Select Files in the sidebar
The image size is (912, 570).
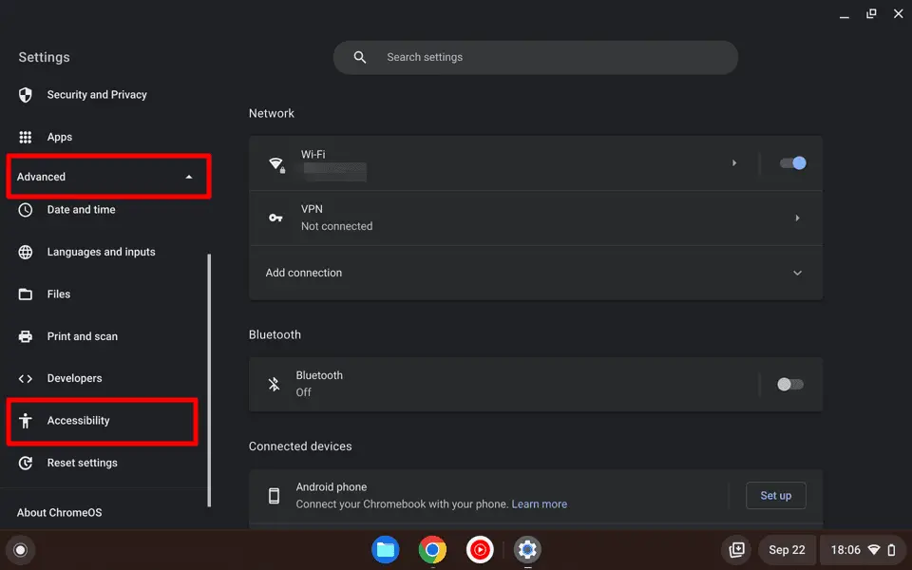tap(58, 294)
